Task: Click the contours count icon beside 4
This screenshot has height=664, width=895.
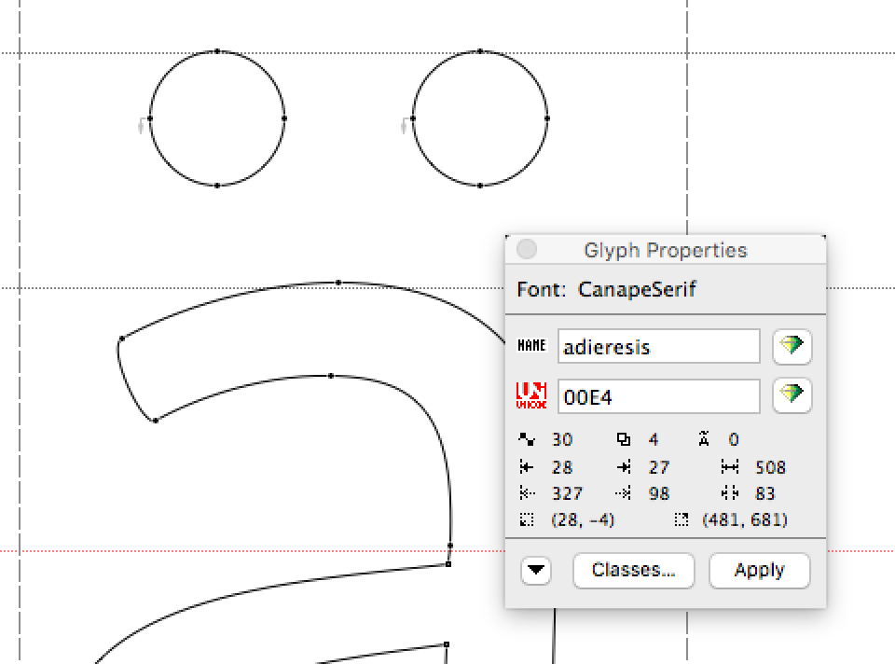Action: (x=624, y=439)
